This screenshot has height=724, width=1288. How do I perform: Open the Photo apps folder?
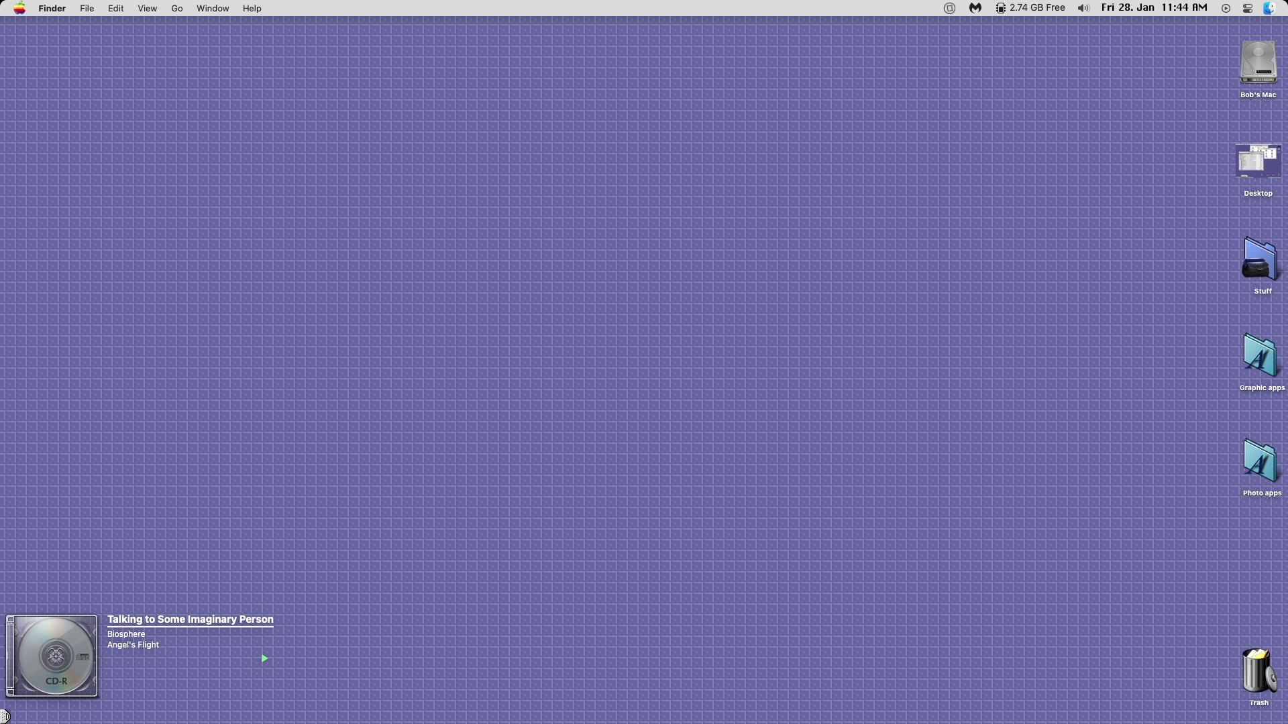point(1260,461)
